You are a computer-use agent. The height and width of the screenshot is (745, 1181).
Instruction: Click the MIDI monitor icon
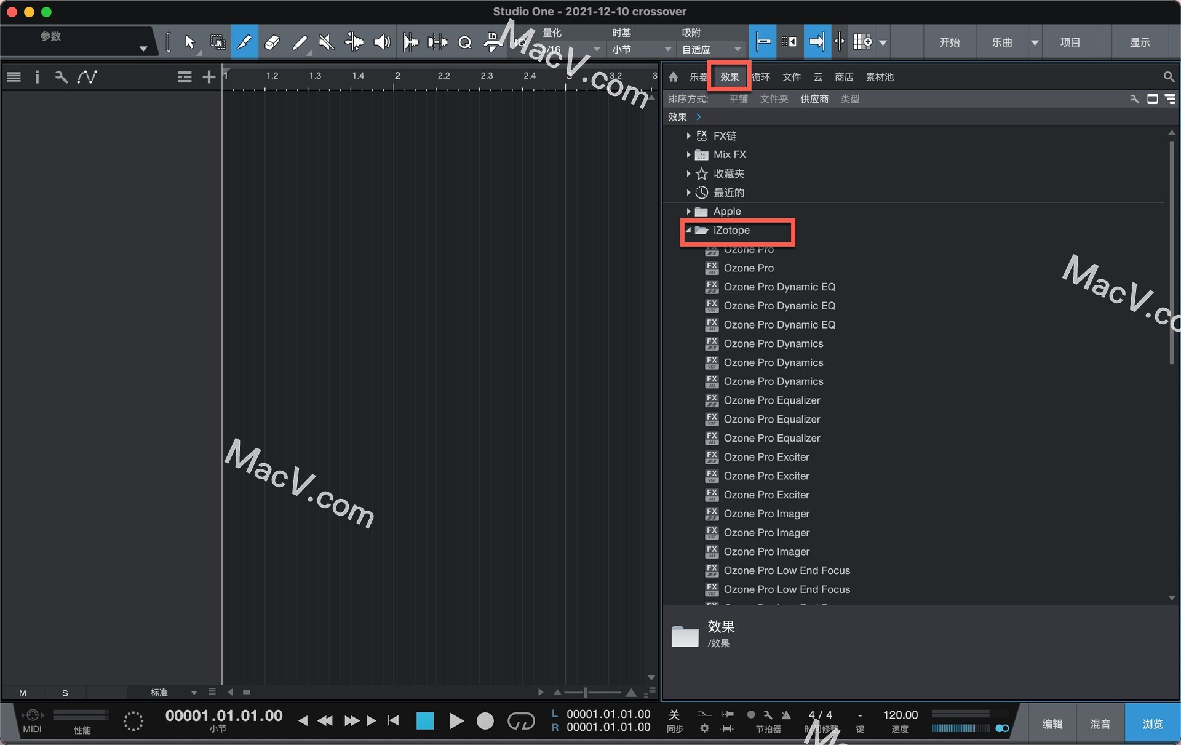pyautogui.click(x=32, y=715)
